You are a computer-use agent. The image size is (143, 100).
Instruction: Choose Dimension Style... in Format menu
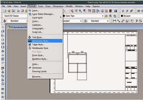click(x=45, y=41)
